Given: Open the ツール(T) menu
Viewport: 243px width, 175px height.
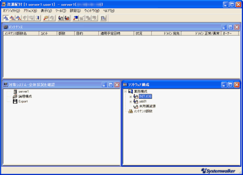Looking at the screenshot, I should [x=61, y=11].
